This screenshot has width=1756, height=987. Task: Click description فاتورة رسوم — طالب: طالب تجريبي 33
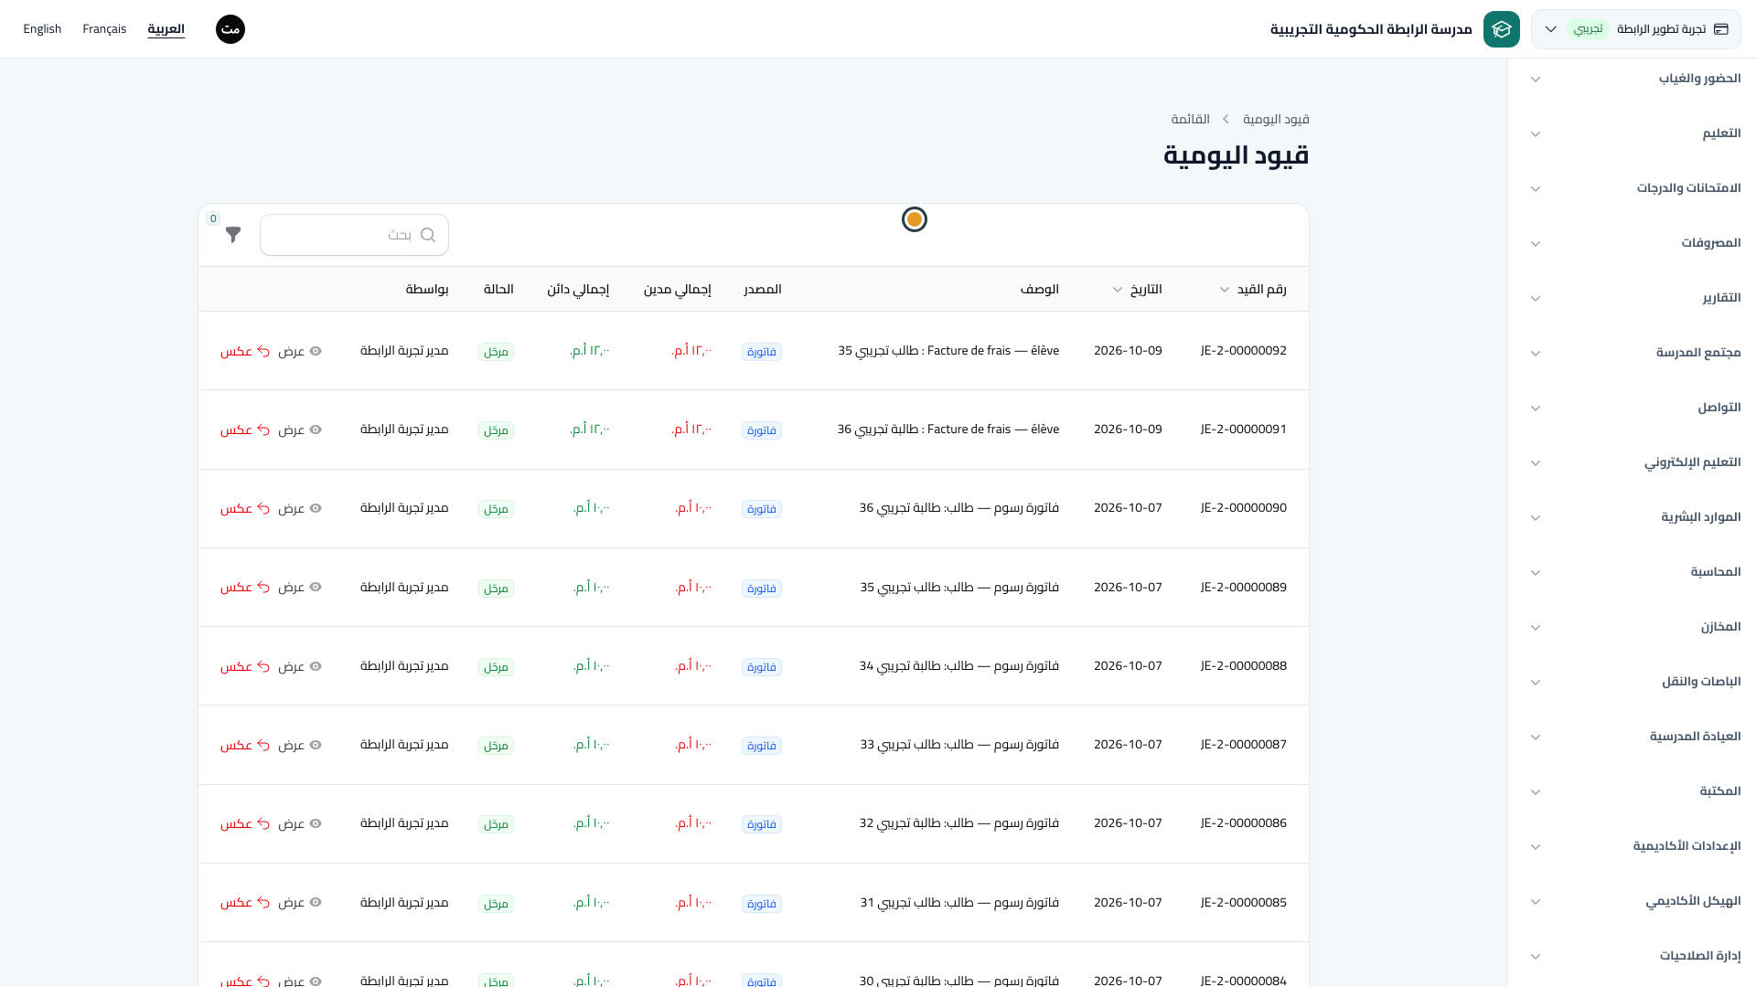pyautogui.click(x=959, y=745)
